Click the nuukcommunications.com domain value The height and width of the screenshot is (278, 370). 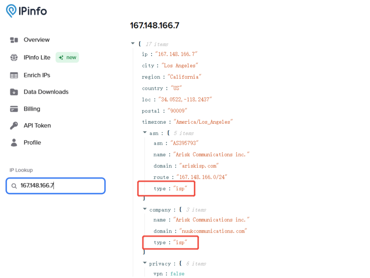[x=213, y=231]
